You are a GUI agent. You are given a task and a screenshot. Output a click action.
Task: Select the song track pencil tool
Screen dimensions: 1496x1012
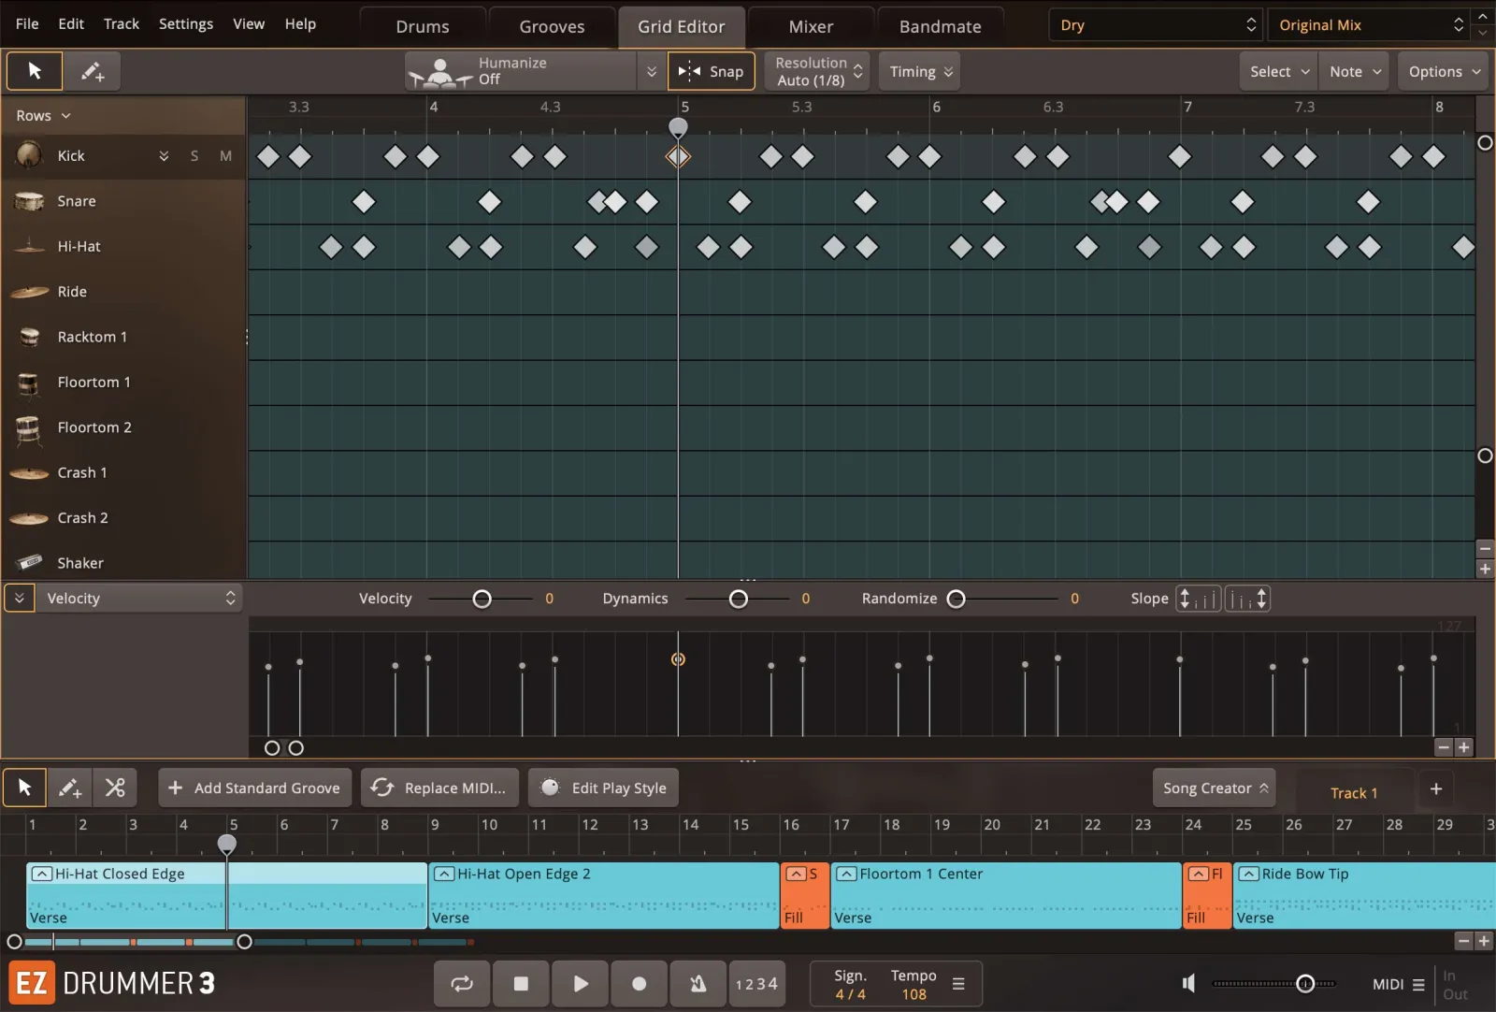(x=69, y=788)
